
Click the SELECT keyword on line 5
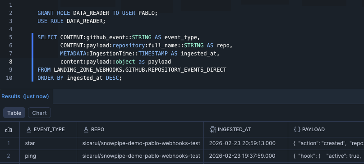click(47, 37)
